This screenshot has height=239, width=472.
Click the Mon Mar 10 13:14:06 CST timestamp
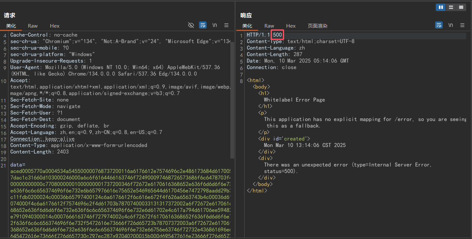click(x=305, y=145)
